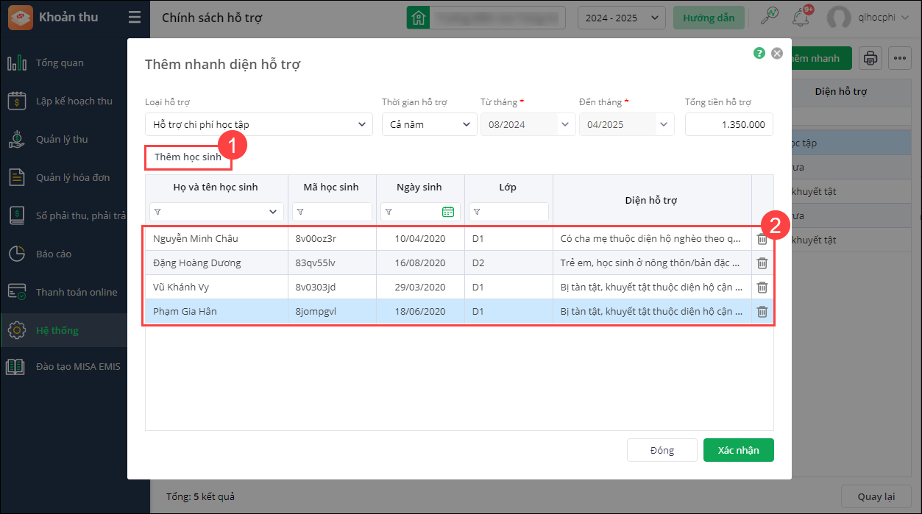The width and height of the screenshot is (922, 514).
Task: Click Thêm học sinh button
Action: pyautogui.click(x=188, y=157)
